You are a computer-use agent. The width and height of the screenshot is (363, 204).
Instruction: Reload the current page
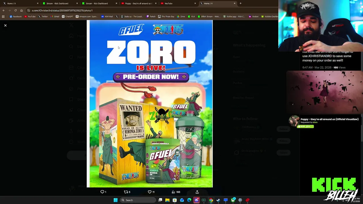tap(15, 10)
